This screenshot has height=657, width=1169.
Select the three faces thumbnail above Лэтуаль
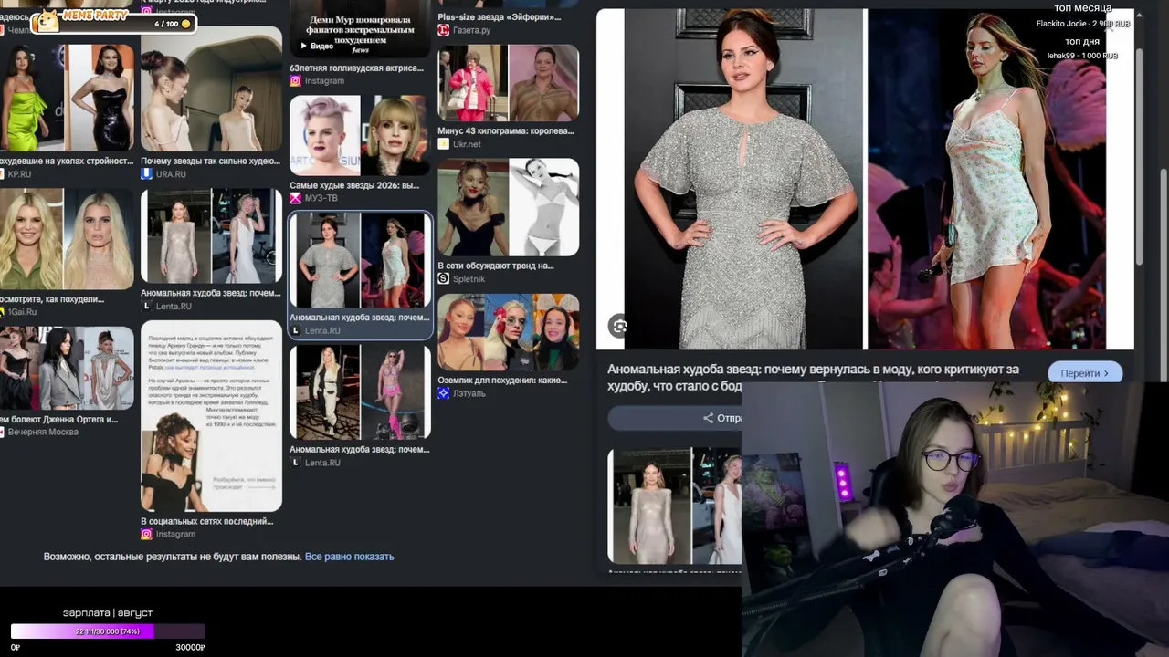(x=509, y=332)
